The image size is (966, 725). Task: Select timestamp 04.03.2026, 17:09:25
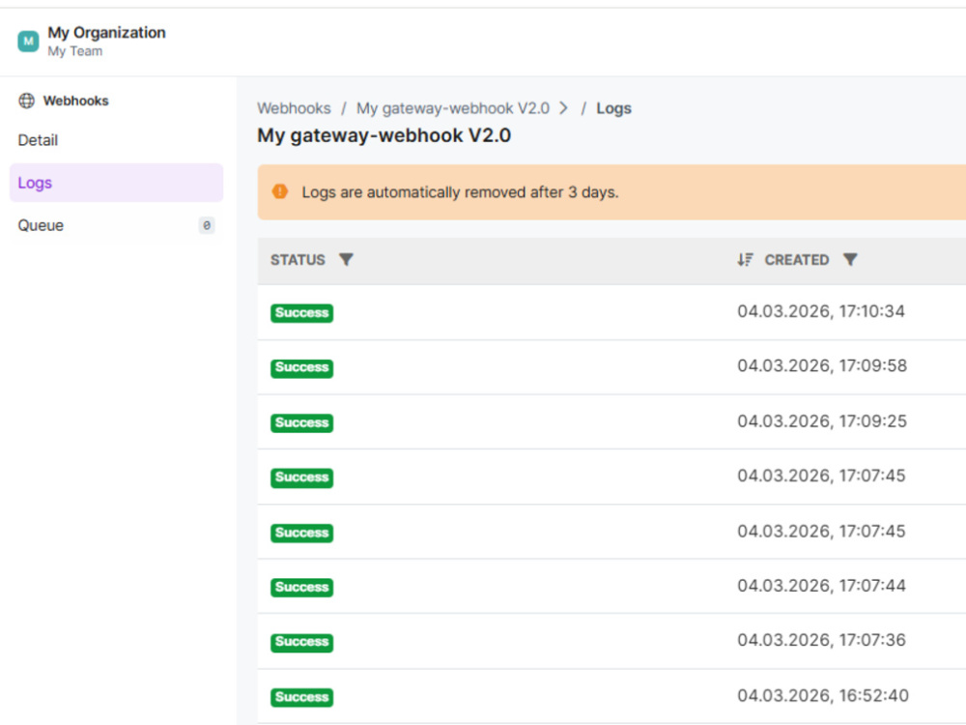(x=822, y=421)
